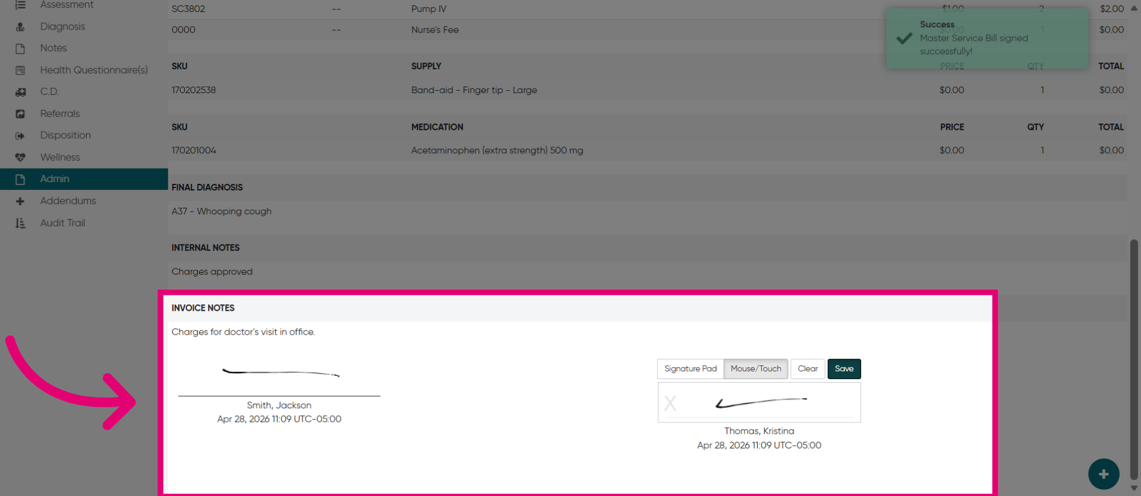Dismiss the Master Service Bill success notification
The image size is (1141, 496).
(x=987, y=38)
